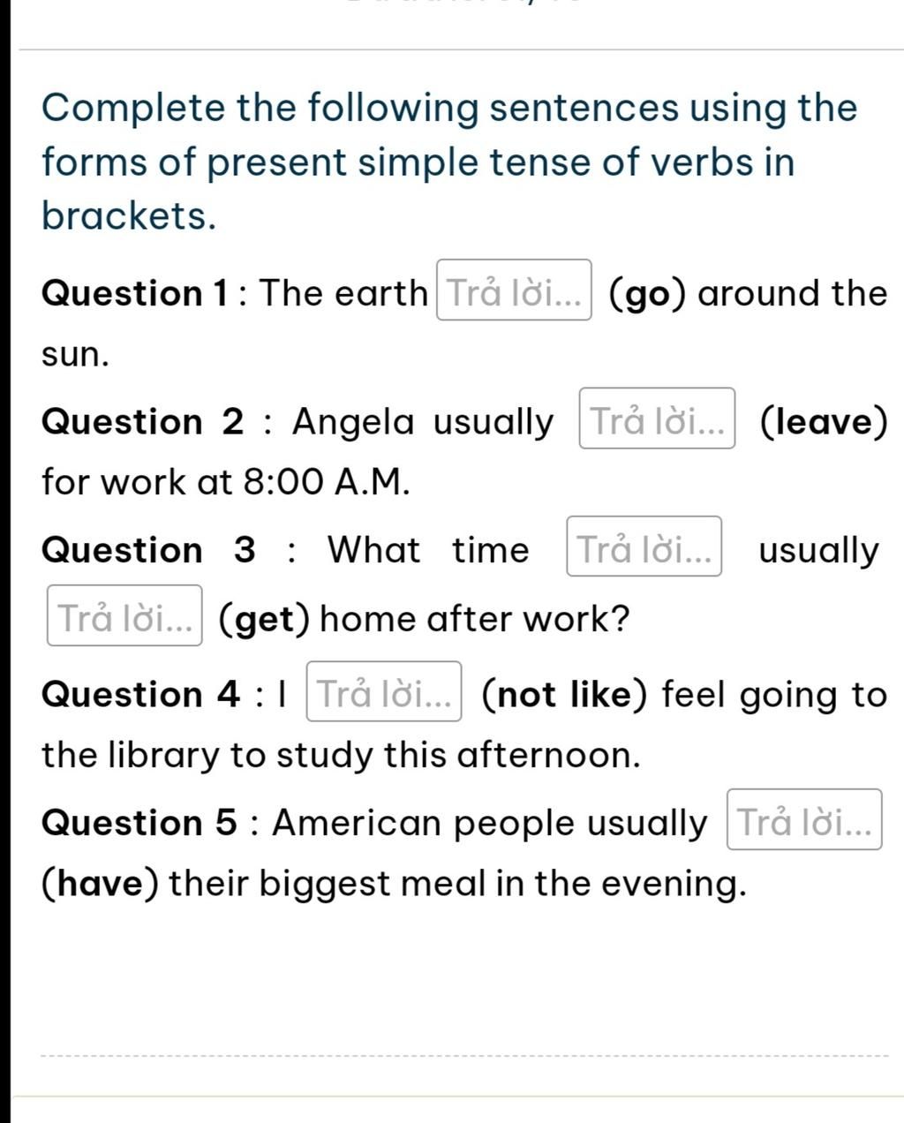Click the Question 1 answer field before (go)
The image size is (904, 1123).
[514, 290]
